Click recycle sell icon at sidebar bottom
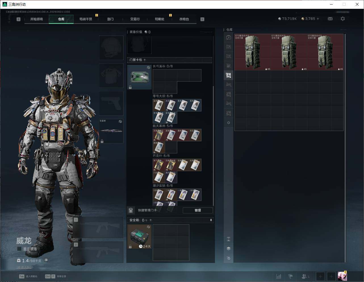This screenshot has width=364, height=282. point(229,258)
